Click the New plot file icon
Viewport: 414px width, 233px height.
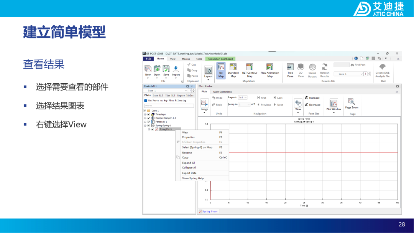tap(148, 69)
